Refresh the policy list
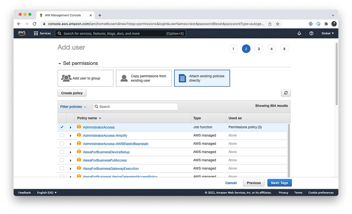This screenshot has width=352, height=214. 286,93
